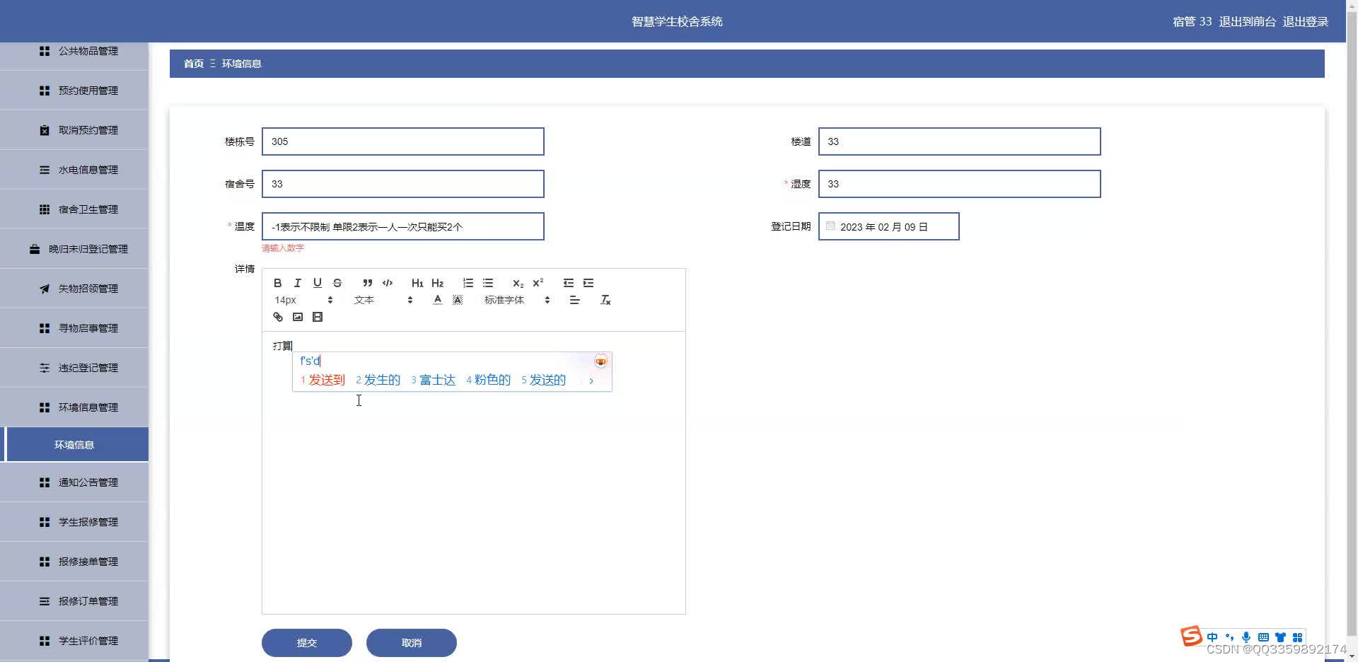Decrease indent in editor
This screenshot has height=662, width=1358.
tap(568, 283)
